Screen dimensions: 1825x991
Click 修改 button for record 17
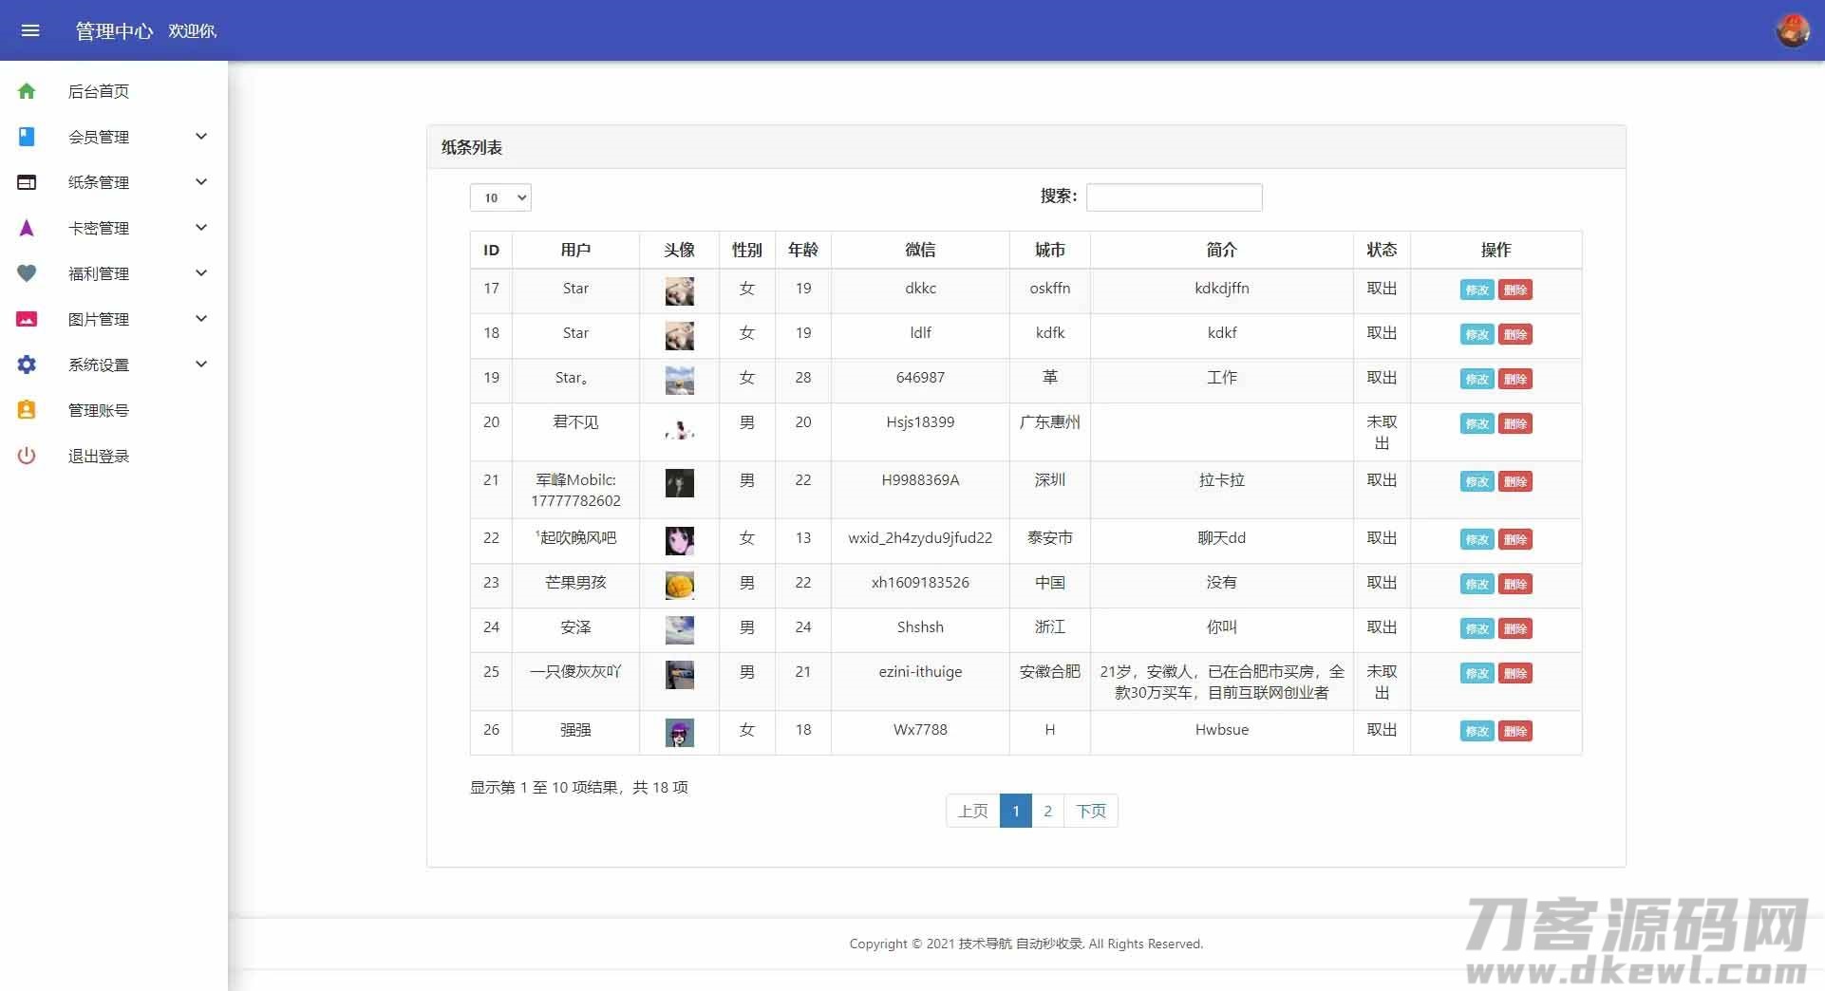click(1477, 290)
